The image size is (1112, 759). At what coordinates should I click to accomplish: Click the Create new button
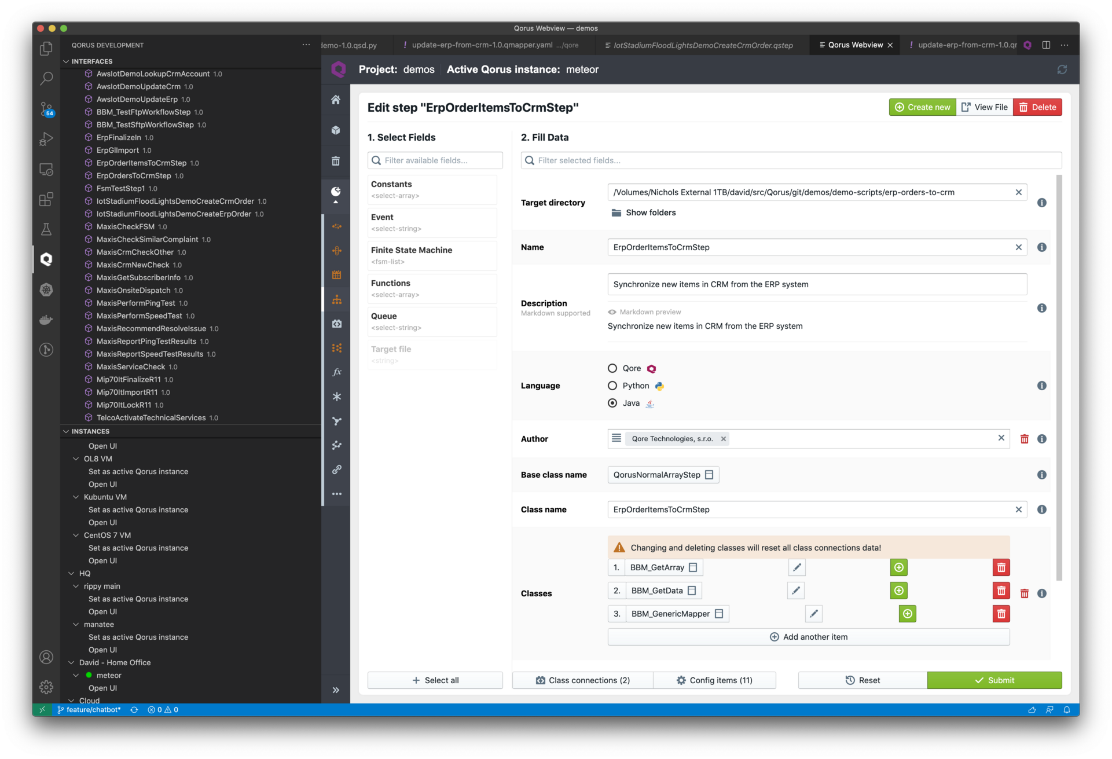tap(923, 107)
